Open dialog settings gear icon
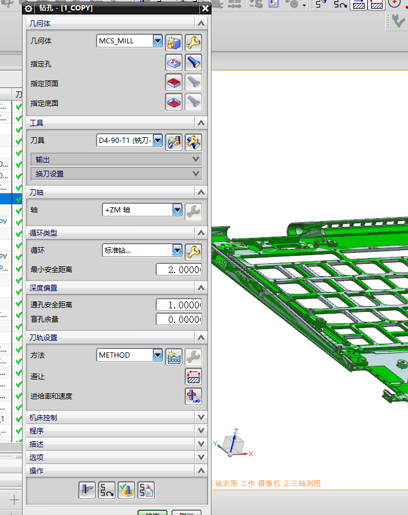 click(28, 9)
